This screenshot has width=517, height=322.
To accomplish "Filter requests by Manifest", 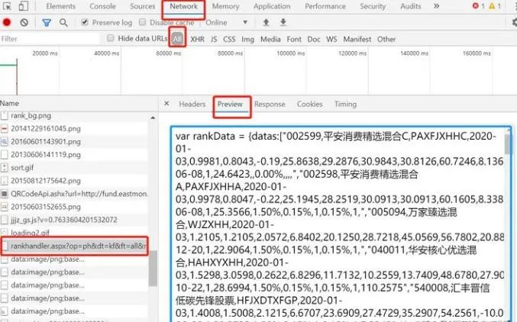I will pos(357,39).
